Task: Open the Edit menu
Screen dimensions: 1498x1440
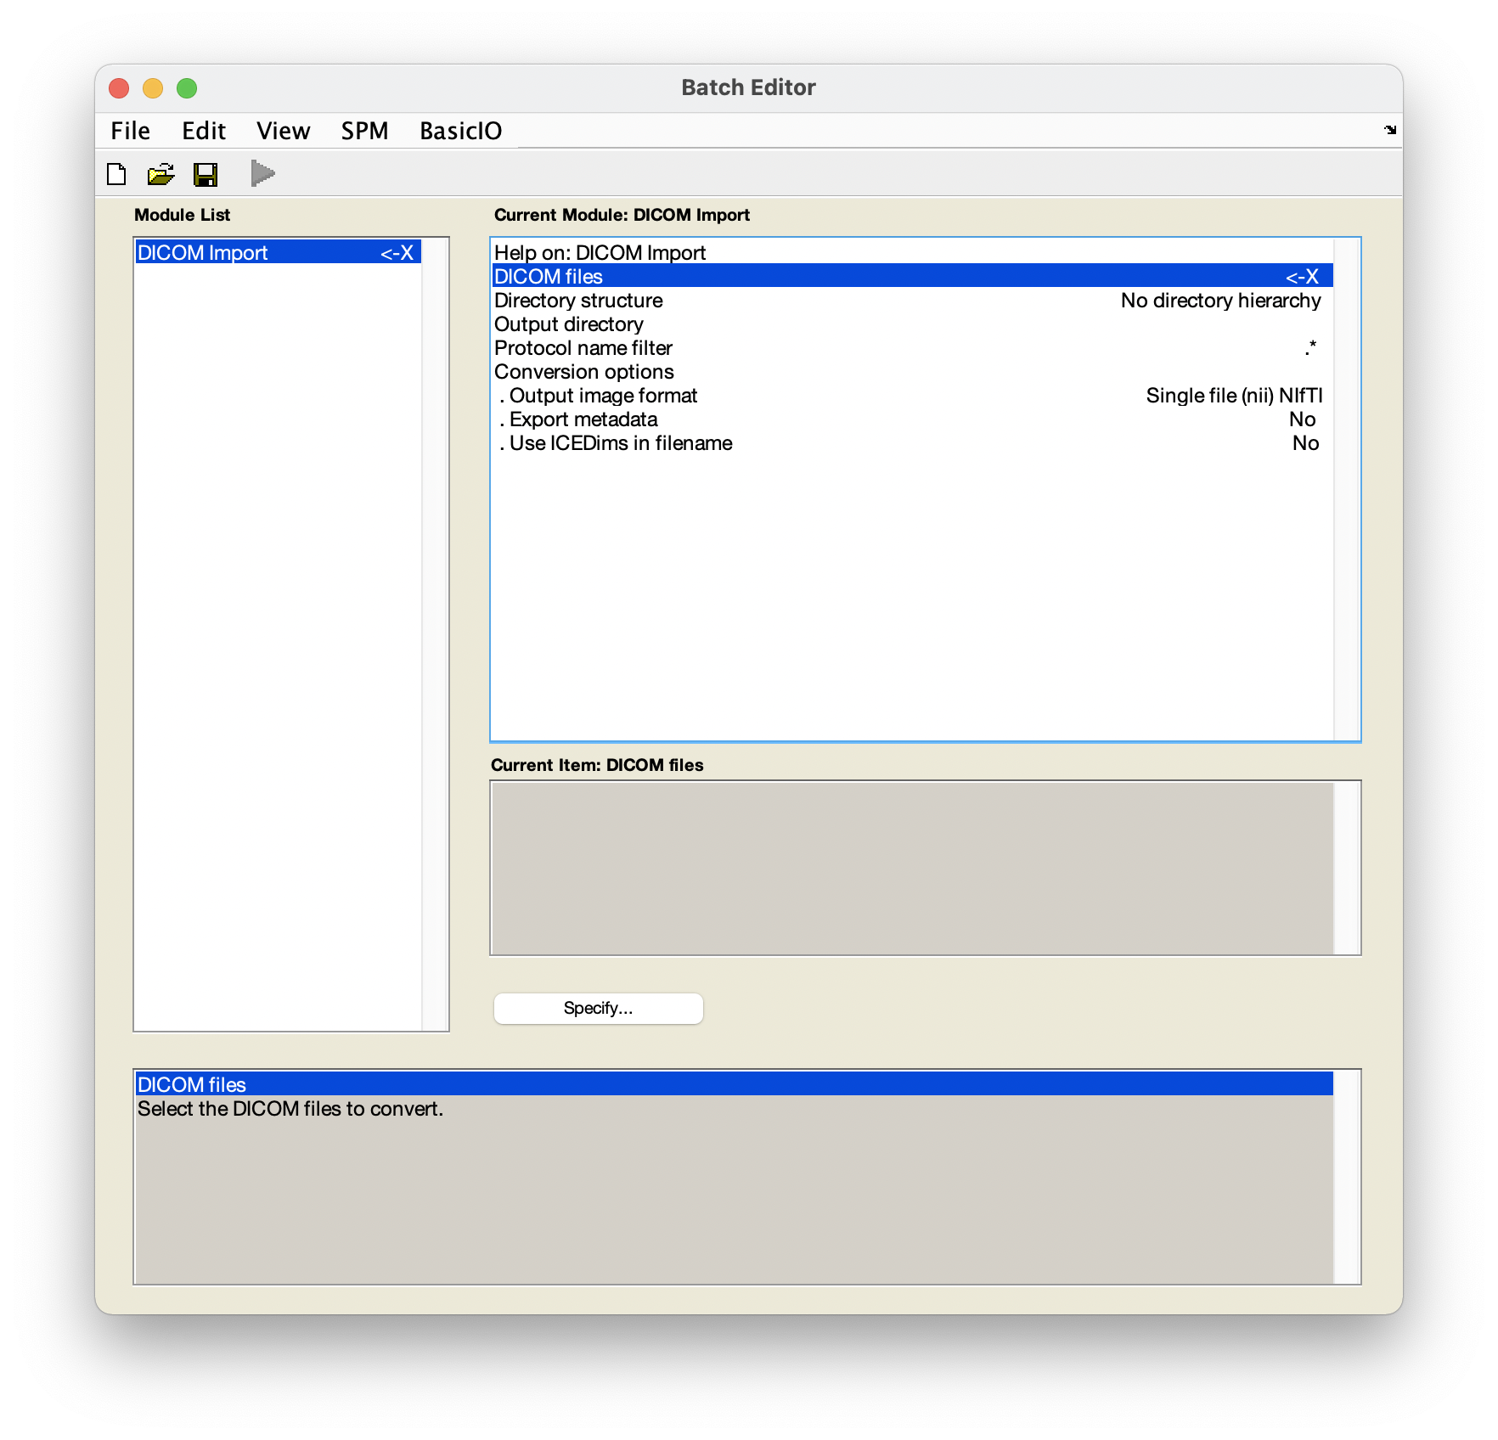Action: (204, 131)
